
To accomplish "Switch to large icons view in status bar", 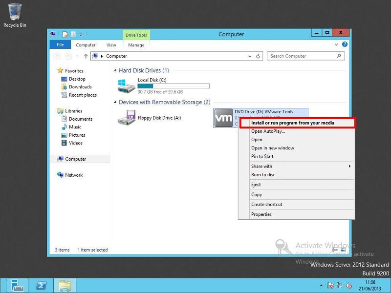I will pyautogui.click(x=343, y=250).
